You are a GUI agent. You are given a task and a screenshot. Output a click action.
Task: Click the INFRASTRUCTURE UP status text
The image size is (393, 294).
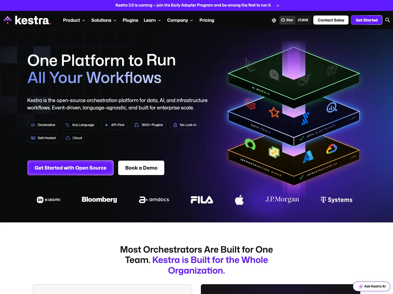pos(322,169)
